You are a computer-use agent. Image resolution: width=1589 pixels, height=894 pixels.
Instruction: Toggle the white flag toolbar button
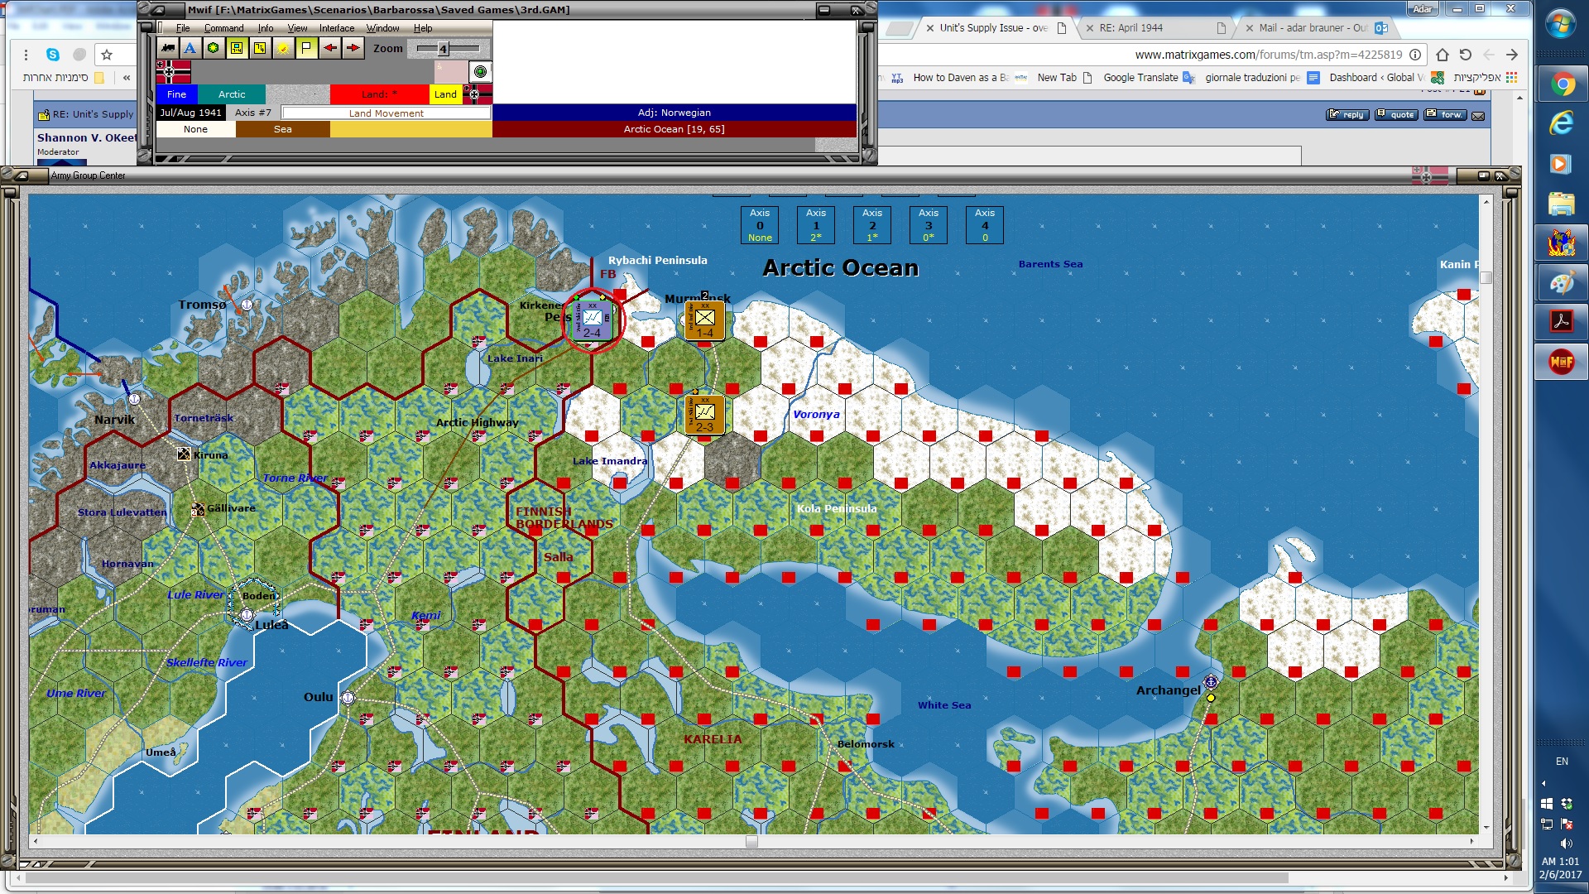point(306,48)
